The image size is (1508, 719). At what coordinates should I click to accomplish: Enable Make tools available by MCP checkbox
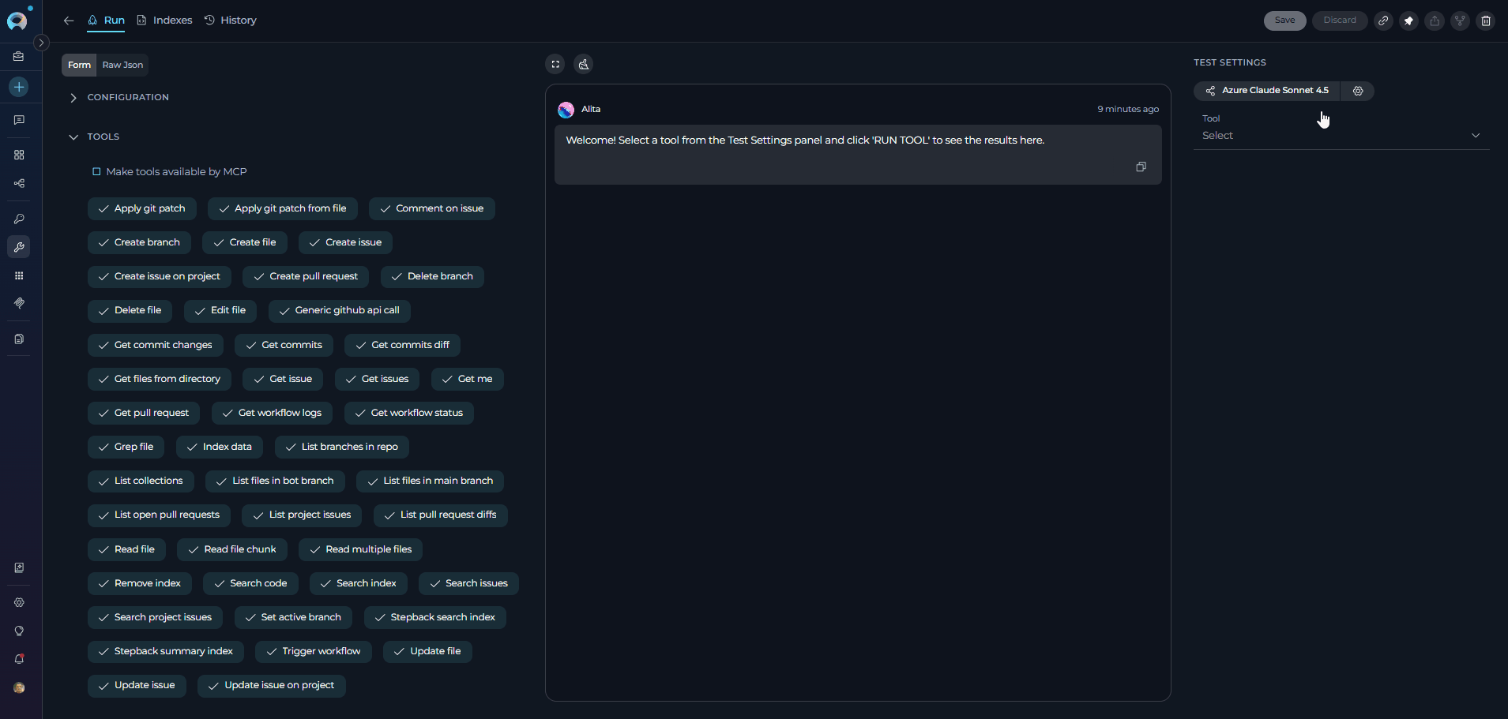96,172
